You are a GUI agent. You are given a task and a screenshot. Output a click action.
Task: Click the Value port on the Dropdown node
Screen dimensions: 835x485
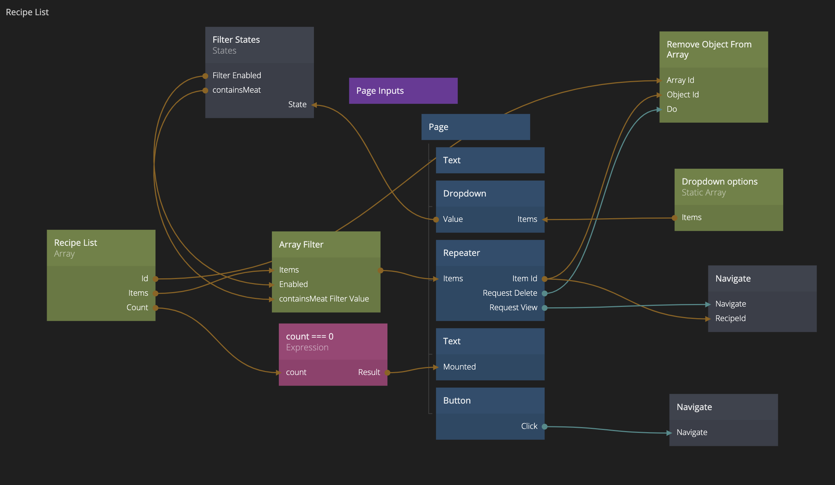pos(436,219)
